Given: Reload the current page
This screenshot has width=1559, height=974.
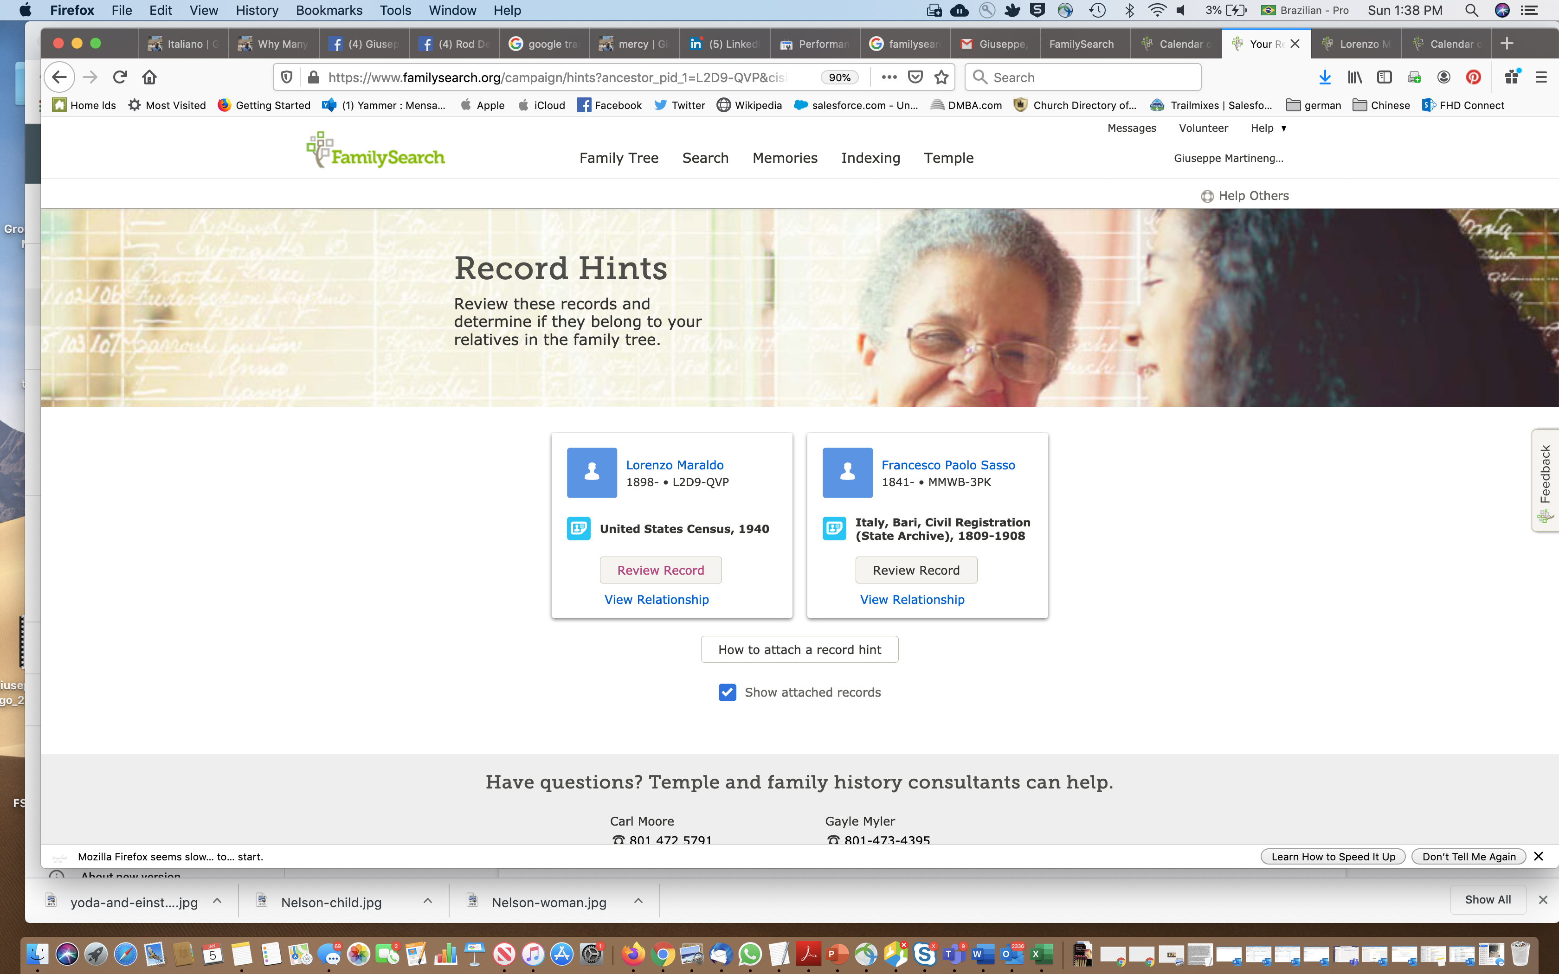Looking at the screenshot, I should [120, 77].
